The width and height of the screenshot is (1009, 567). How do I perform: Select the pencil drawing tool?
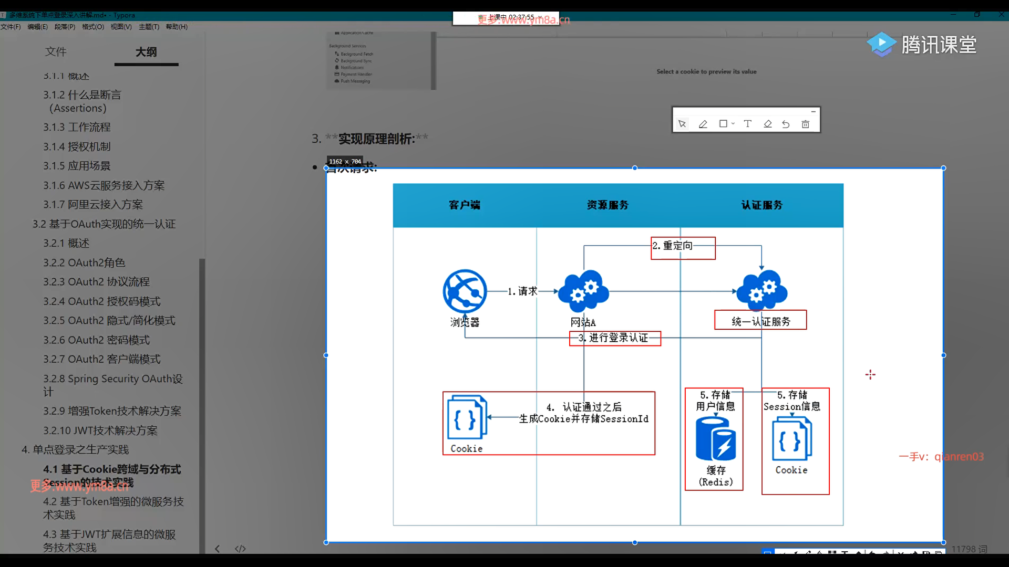point(703,124)
